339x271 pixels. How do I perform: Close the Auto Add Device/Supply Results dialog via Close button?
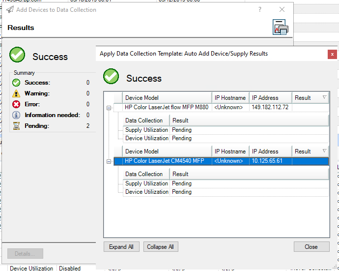click(311, 247)
